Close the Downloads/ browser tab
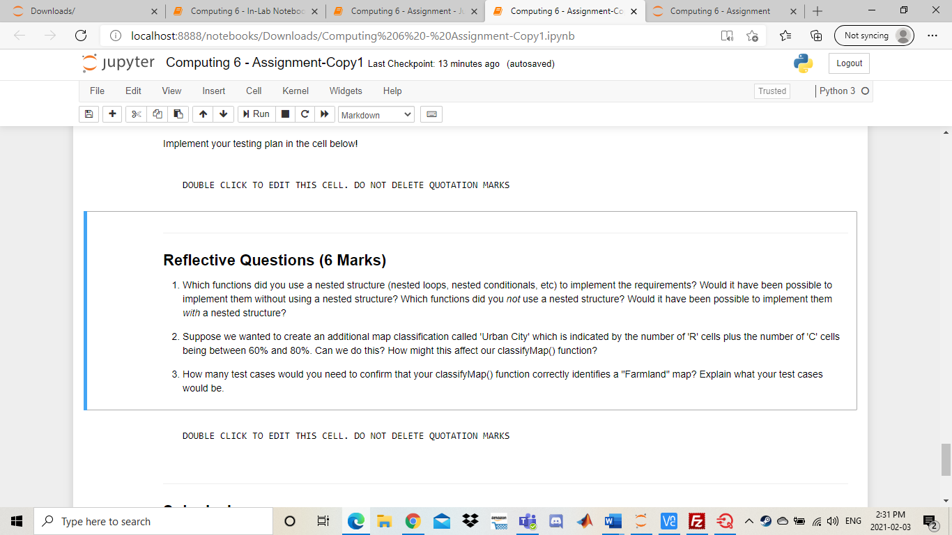 click(x=154, y=11)
